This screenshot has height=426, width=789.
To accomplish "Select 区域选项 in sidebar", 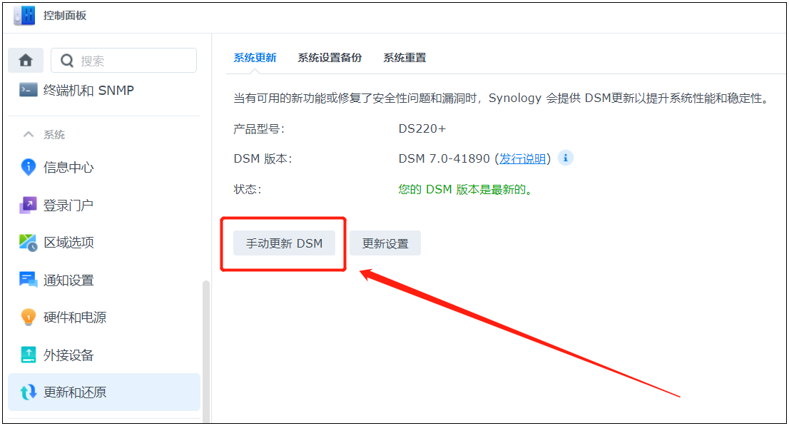I will point(104,243).
